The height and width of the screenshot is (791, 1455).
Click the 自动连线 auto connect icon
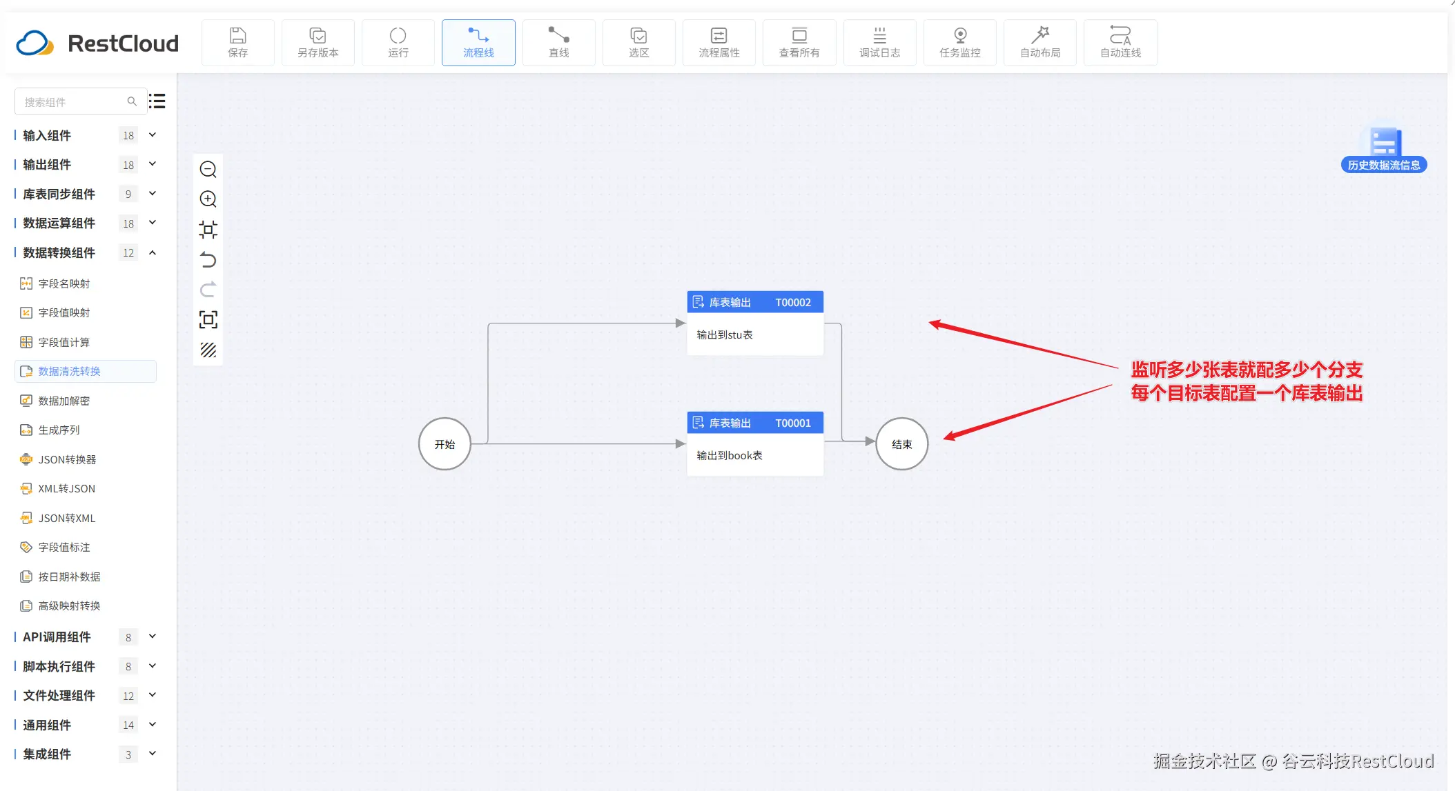coord(1120,43)
